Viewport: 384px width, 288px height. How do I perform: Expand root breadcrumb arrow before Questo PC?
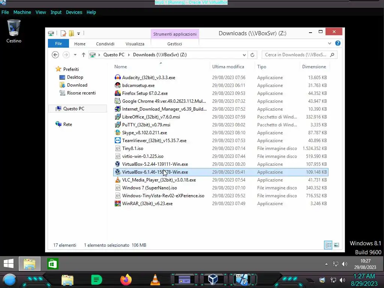(99, 55)
